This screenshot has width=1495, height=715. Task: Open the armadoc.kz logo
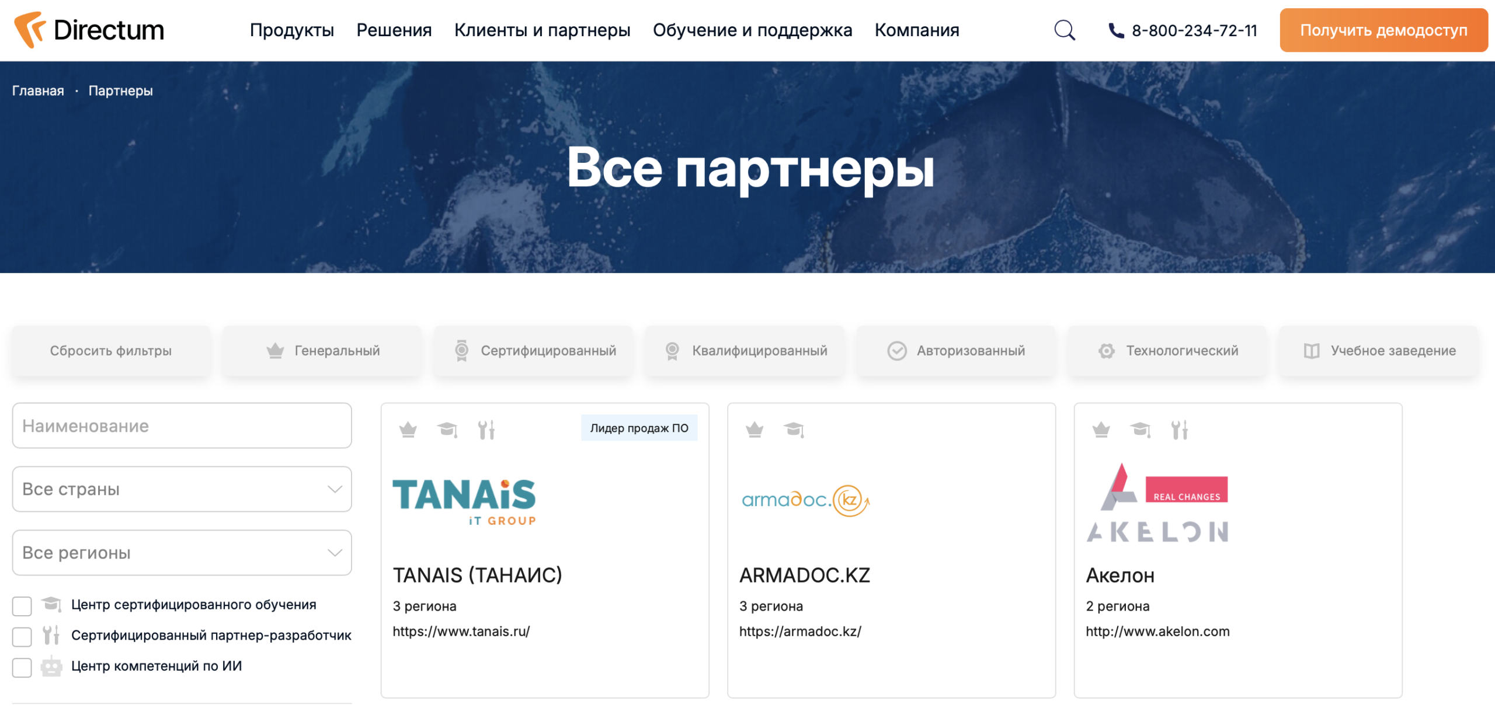[806, 500]
